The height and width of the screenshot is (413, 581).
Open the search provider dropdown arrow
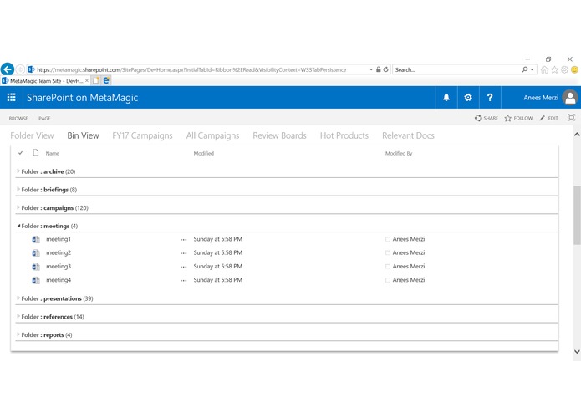tap(532, 69)
